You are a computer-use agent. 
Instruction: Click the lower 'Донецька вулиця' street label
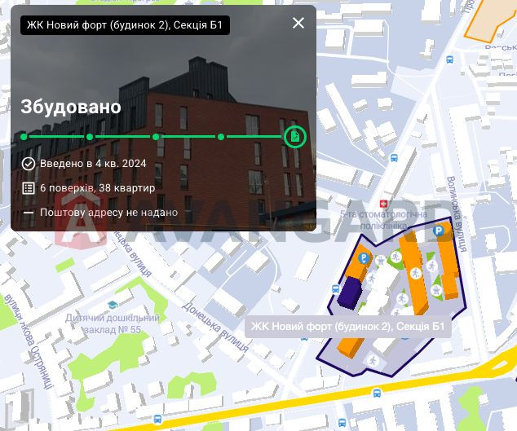point(215,328)
